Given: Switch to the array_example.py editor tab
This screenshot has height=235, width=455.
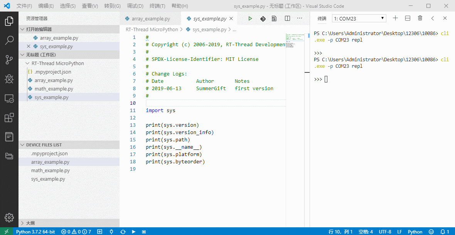Looking at the screenshot, I should [x=150, y=18].
